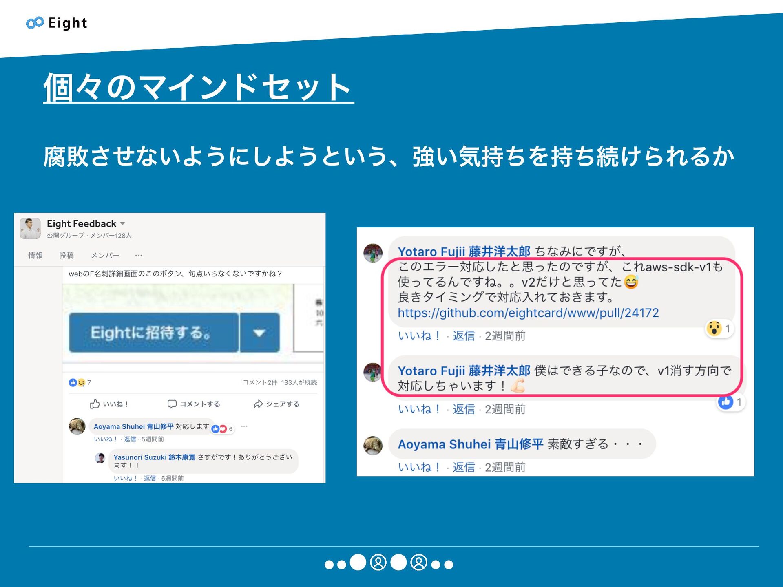This screenshot has height=587, width=783.
Task: Open Yotaro Fujii name in ちなみにですが comment
Action: point(464,252)
